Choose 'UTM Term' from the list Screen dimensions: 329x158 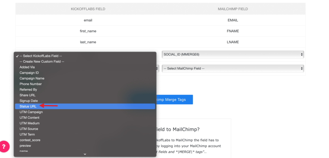[x=85, y=134]
